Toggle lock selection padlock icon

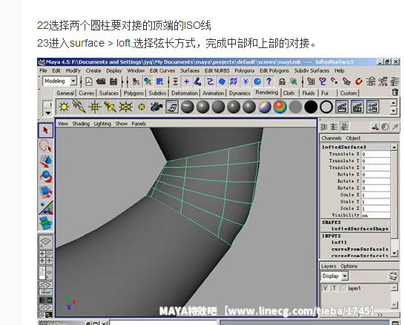[x=282, y=81]
